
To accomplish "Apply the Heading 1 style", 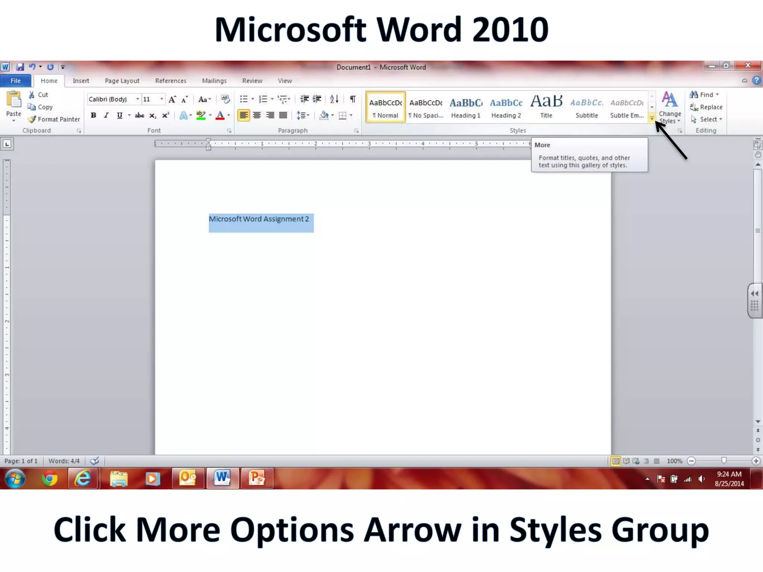I will [466, 108].
